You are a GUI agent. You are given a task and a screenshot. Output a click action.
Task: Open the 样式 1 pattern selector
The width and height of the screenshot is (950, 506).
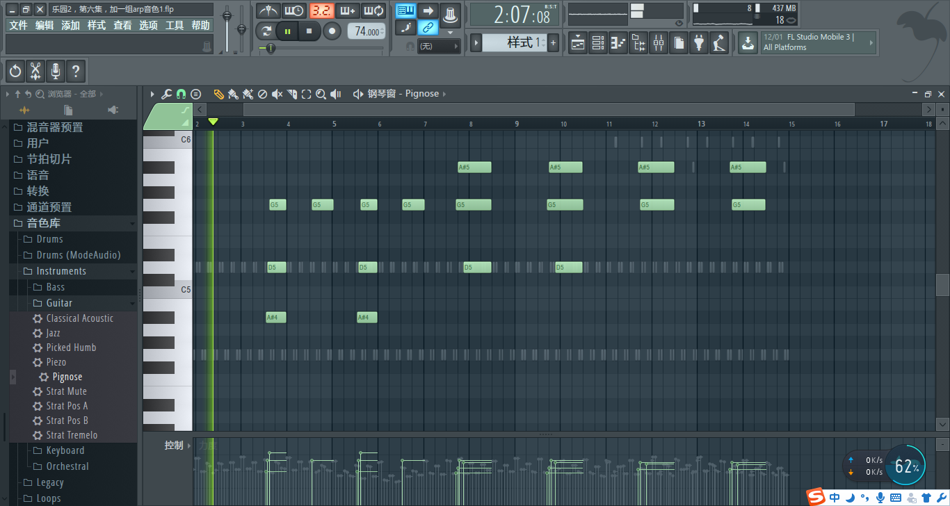(x=514, y=43)
